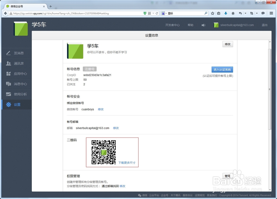Open 帮助 link in header
This screenshot has width=277, height=199.
point(191,25)
